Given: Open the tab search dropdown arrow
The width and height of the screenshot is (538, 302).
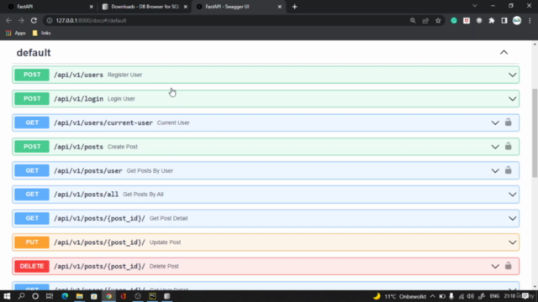Looking at the screenshot, I should point(474,6).
